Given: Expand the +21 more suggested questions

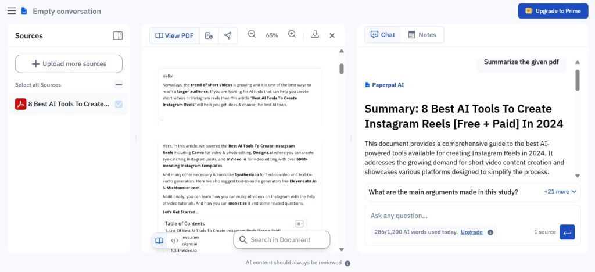Looking at the screenshot, I should (x=561, y=192).
